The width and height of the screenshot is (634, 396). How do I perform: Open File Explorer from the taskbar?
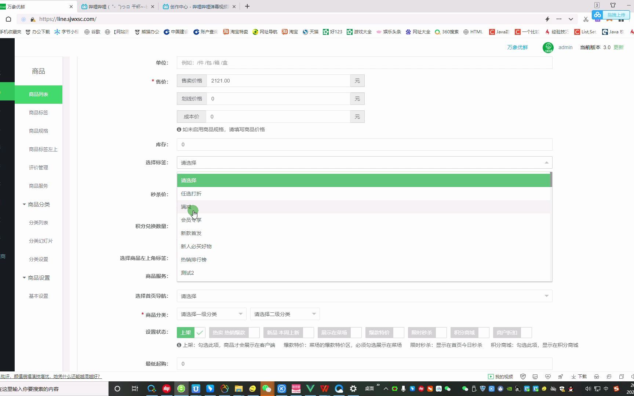239,389
